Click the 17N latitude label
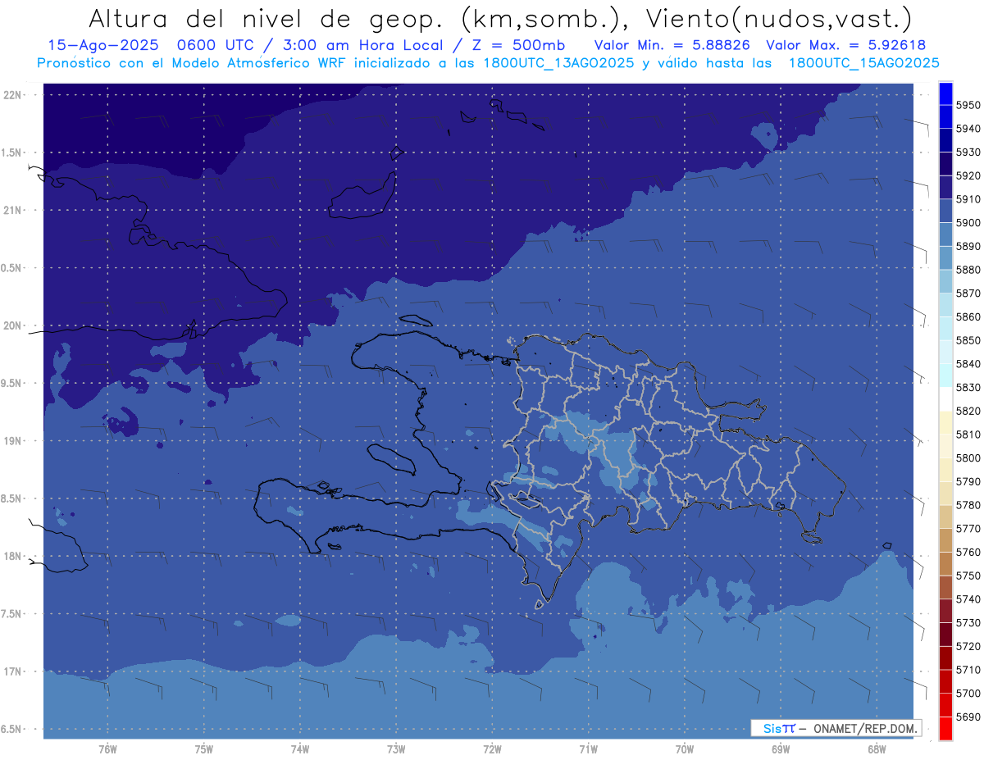 click(x=14, y=671)
